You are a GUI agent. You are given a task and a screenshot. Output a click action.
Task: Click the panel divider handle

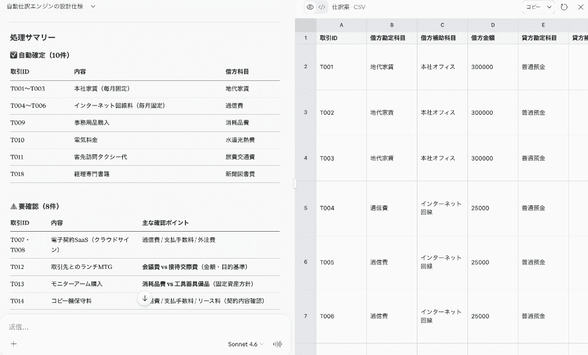point(295,184)
